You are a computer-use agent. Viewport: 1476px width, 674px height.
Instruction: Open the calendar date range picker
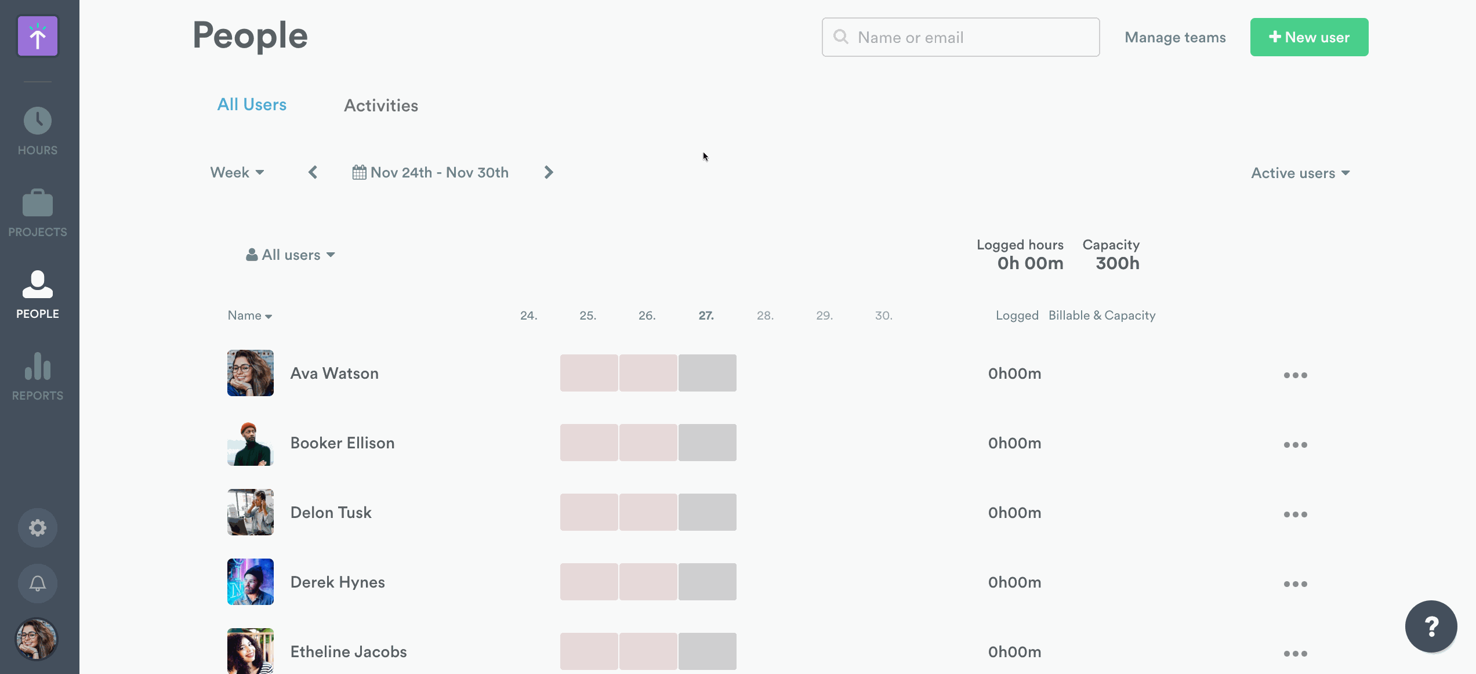point(430,173)
